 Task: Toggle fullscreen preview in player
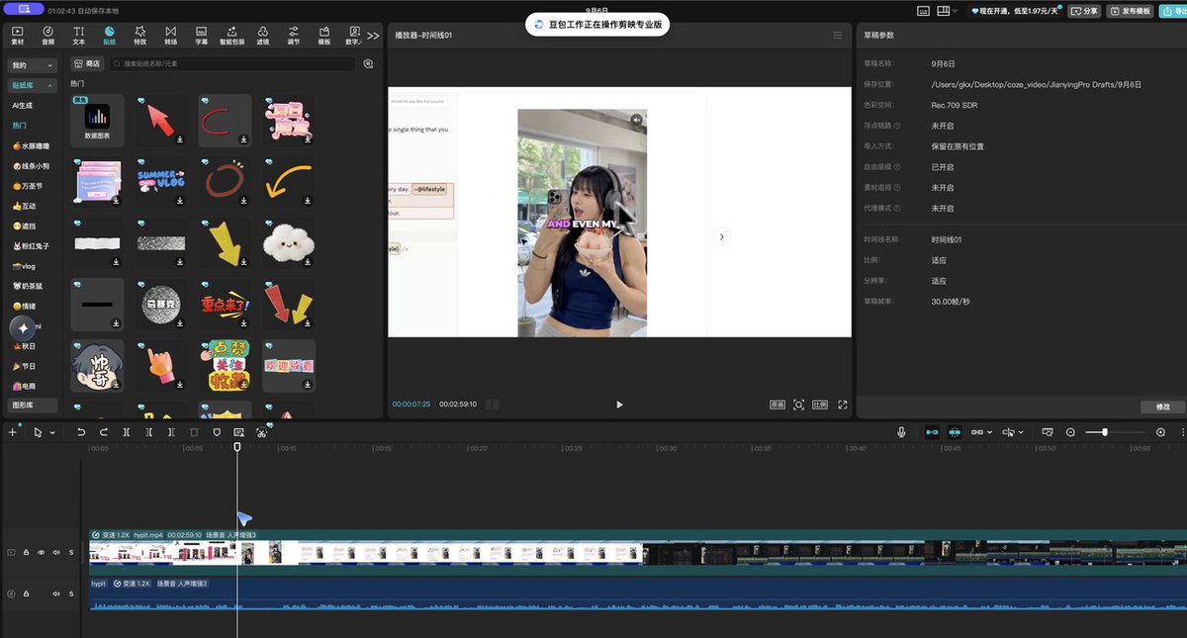[x=843, y=405]
